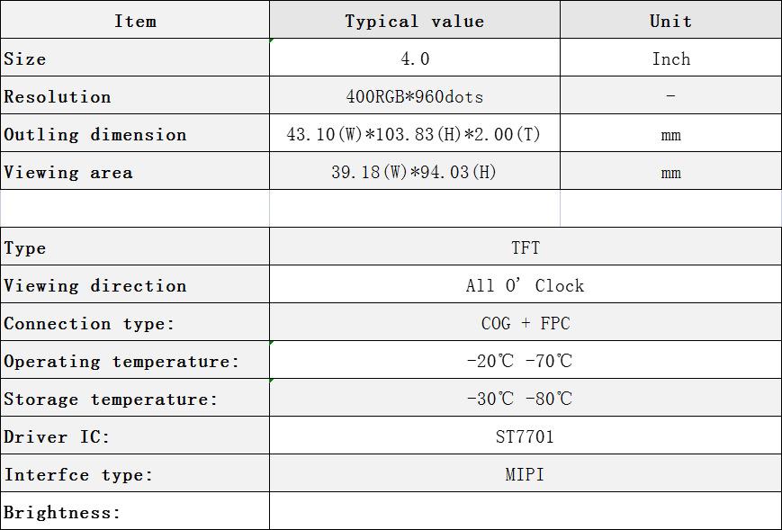Click the 43.10(W)*103.83(H)*2.00(T) cell
Image resolution: width=782 pixels, height=530 pixels.
[415, 133]
